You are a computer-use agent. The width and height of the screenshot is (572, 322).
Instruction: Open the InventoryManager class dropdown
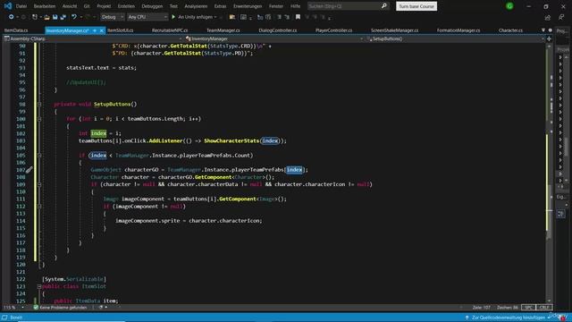pos(273,38)
